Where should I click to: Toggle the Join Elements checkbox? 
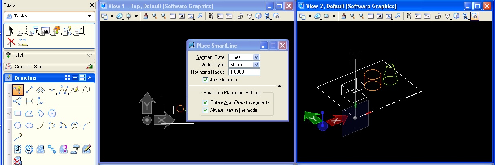click(x=205, y=80)
